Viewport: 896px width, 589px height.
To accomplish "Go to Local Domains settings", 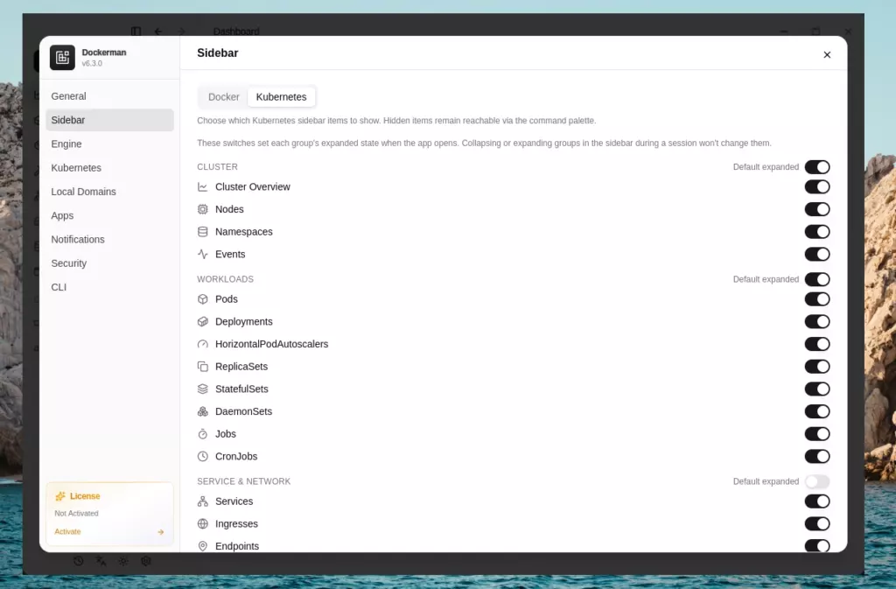I will 109,192.
